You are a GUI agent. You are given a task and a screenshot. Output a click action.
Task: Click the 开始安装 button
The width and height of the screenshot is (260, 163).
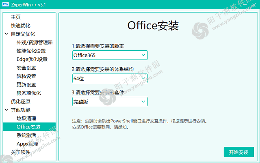tap(238, 152)
